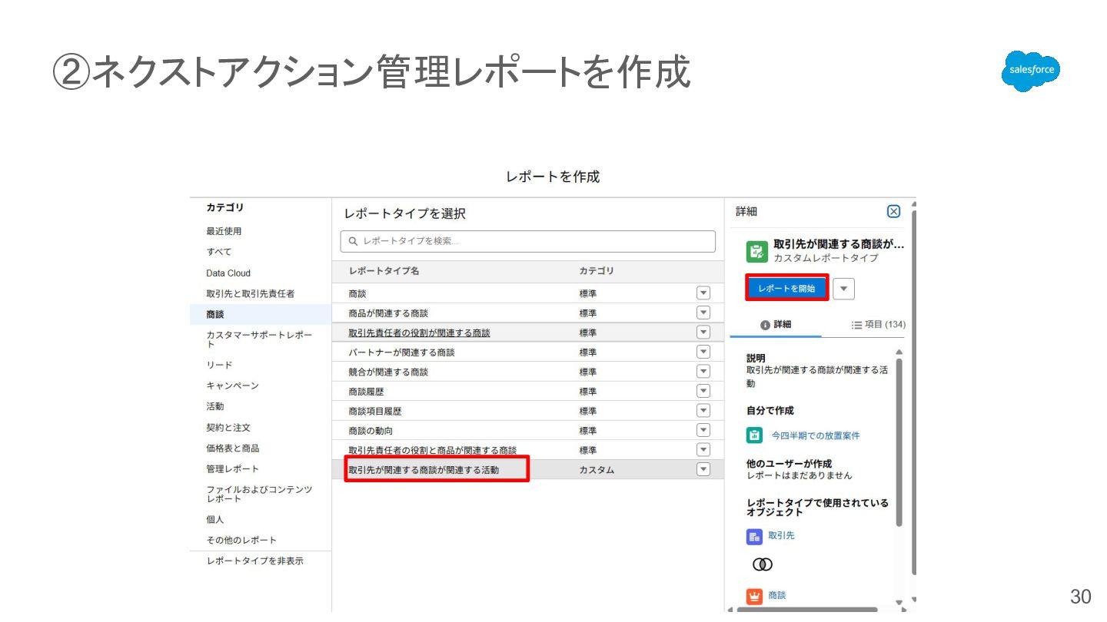Open dropdown for 商品が関連する商談 row
Viewport: 1107px width, 622px height.
pos(703,313)
